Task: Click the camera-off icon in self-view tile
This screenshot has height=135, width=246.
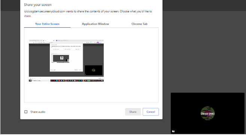Action: 173,131
